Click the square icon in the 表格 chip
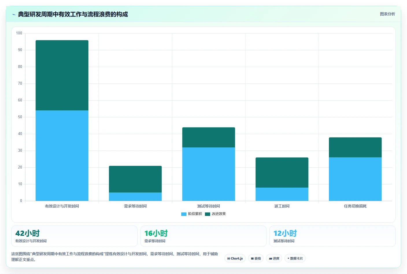This screenshot has height=274, width=407. point(252,259)
